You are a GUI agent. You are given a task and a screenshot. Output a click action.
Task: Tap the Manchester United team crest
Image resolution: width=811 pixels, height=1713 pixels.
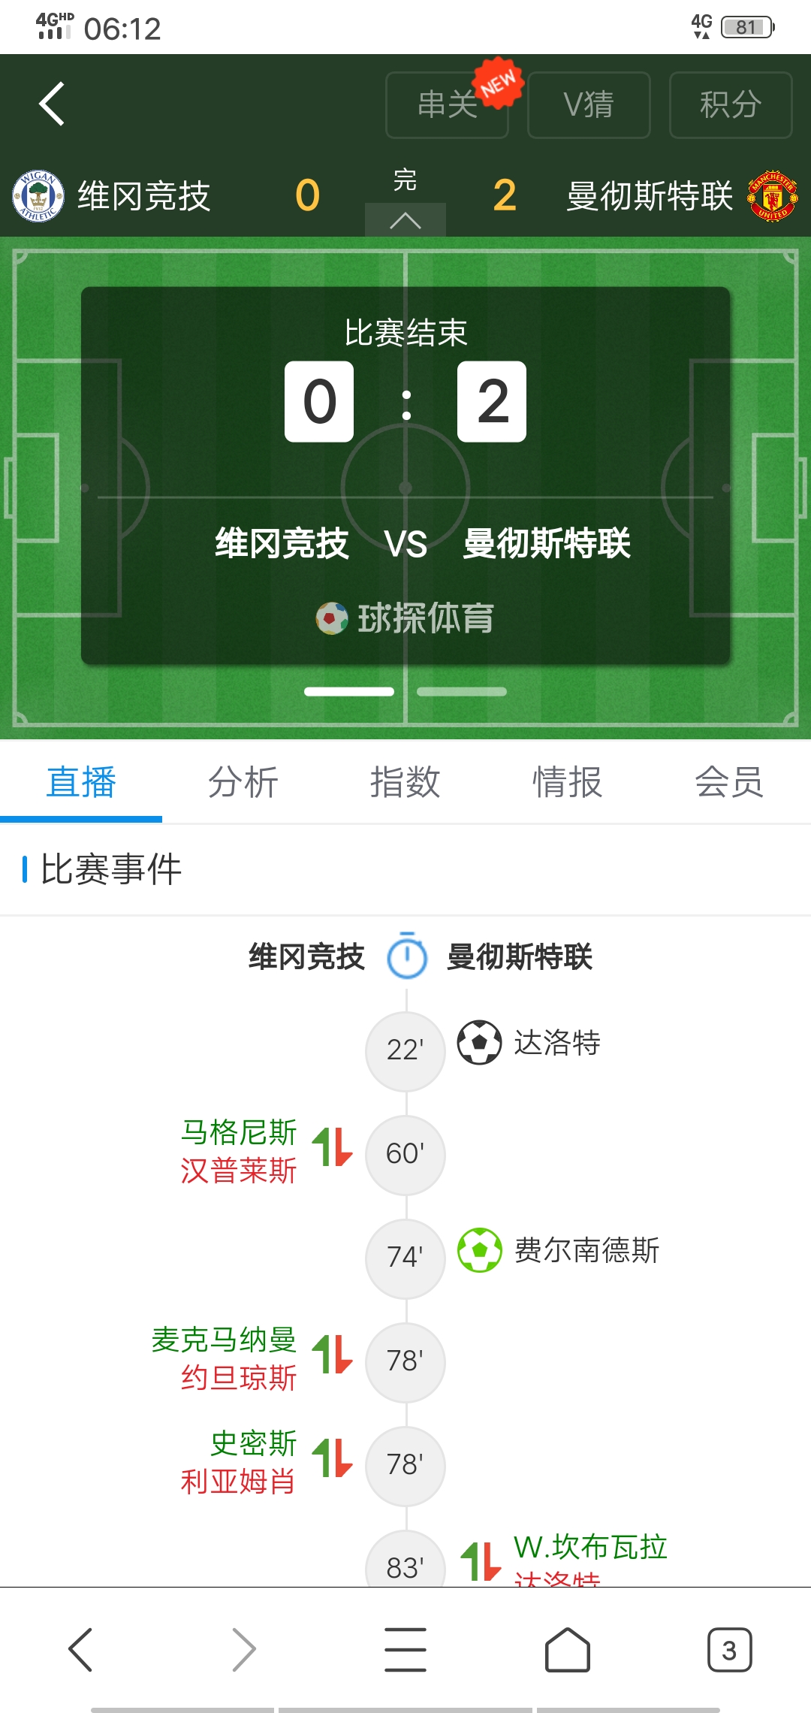pyautogui.click(x=772, y=196)
